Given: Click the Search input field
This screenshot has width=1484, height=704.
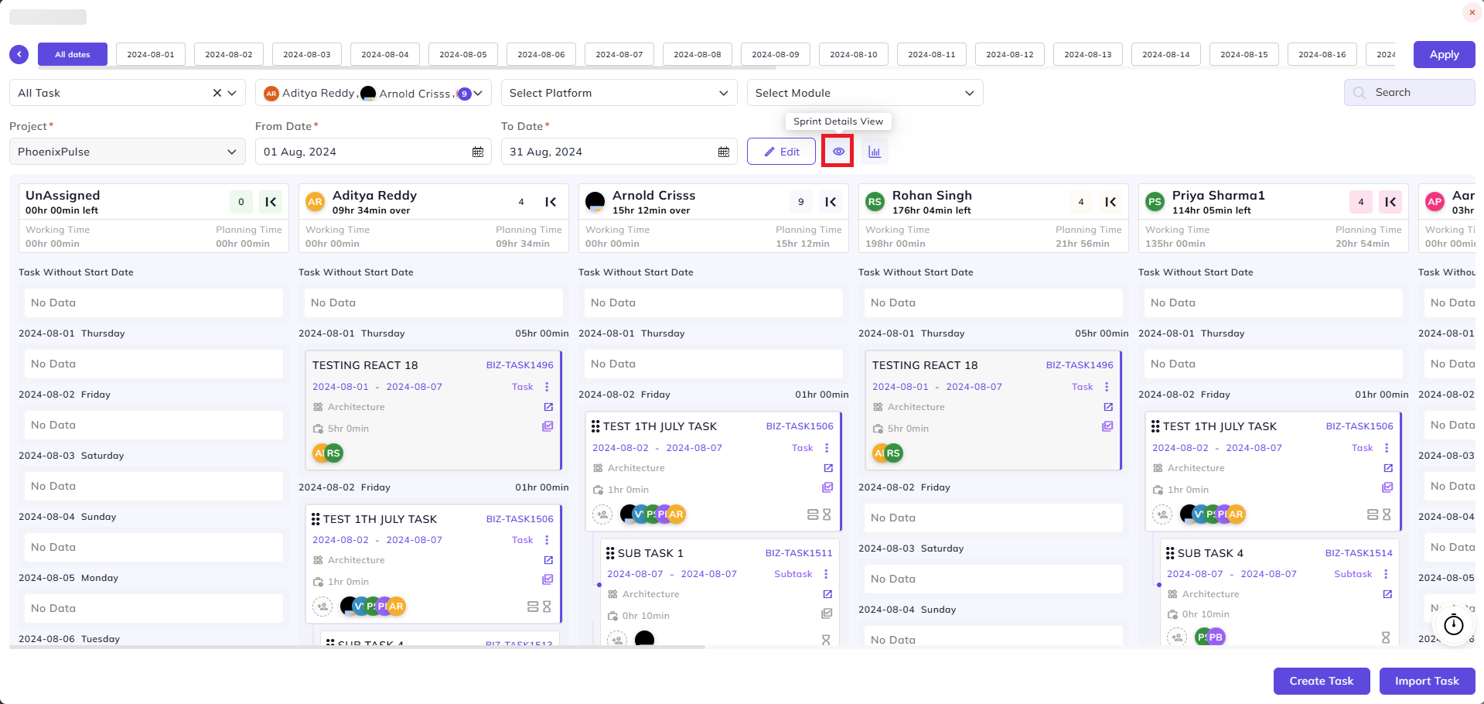Looking at the screenshot, I should pyautogui.click(x=1409, y=92).
